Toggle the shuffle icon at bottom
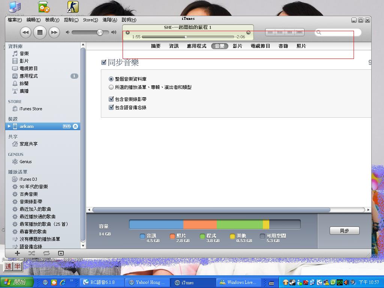Viewport: 384px width, 288px height. tap(31, 253)
